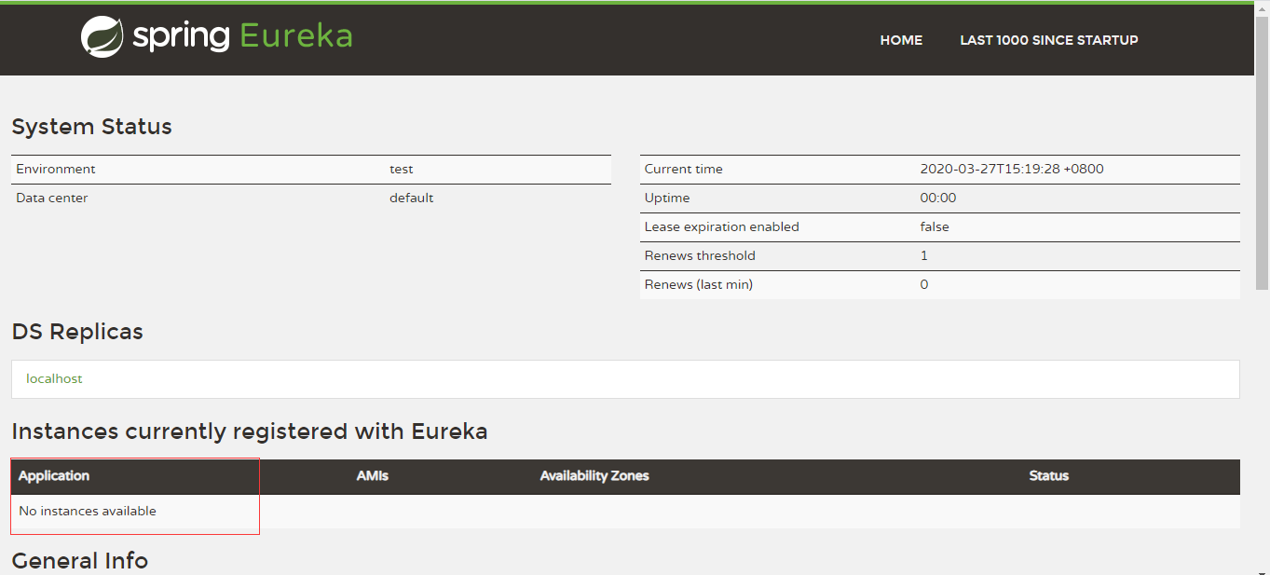Select the Renews threshold value 1
Screen dimensions: 1270x575
tap(924, 255)
